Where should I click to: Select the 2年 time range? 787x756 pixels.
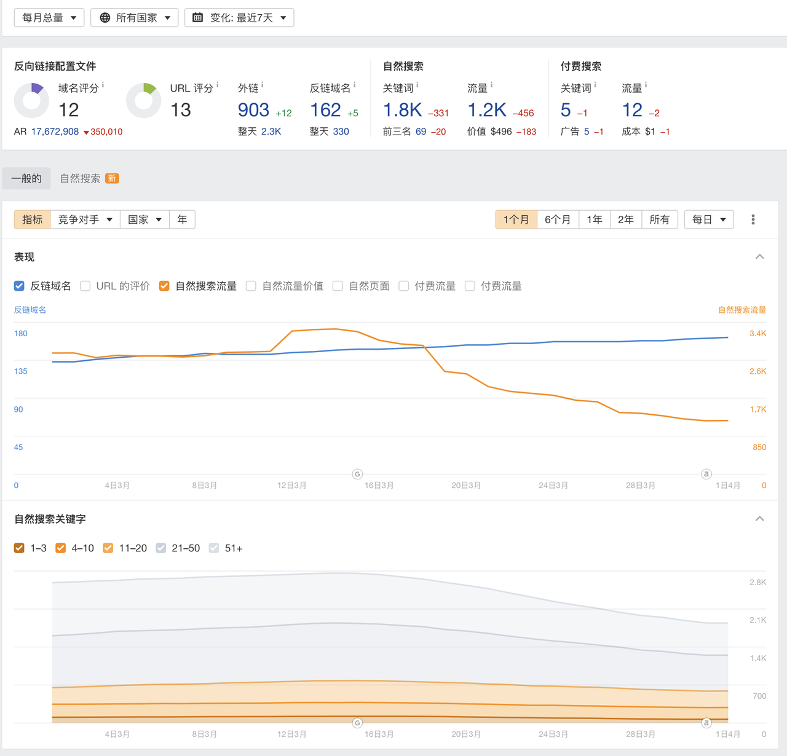[626, 219]
